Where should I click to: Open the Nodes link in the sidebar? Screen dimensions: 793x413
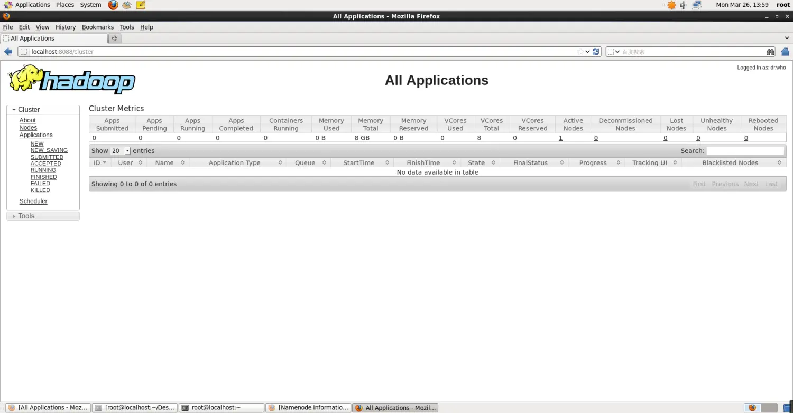pyautogui.click(x=28, y=128)
